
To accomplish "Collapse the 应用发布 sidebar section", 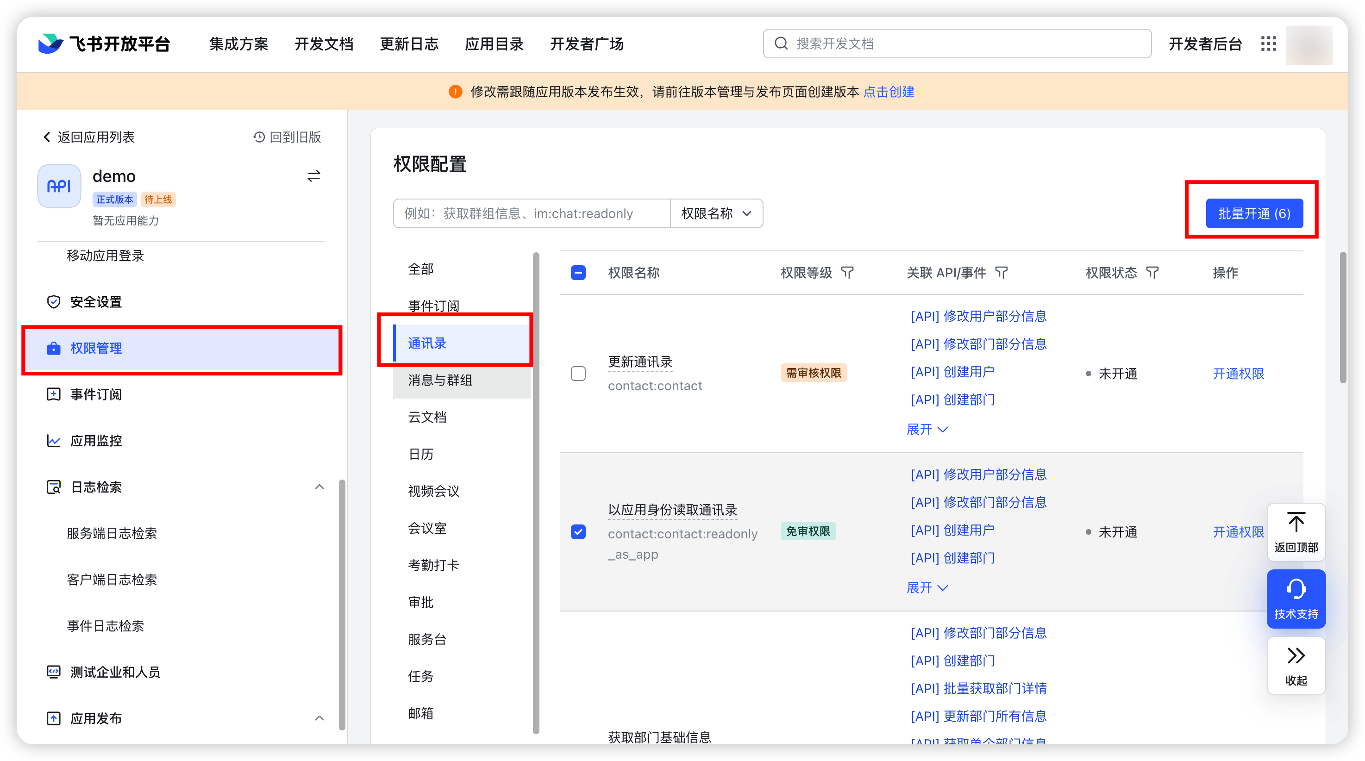I will (x=319, y=718).
